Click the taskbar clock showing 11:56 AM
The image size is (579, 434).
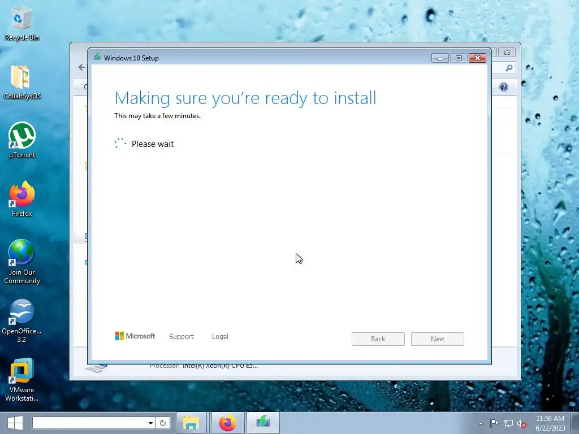pyautogui.click(x=550, y=423)
